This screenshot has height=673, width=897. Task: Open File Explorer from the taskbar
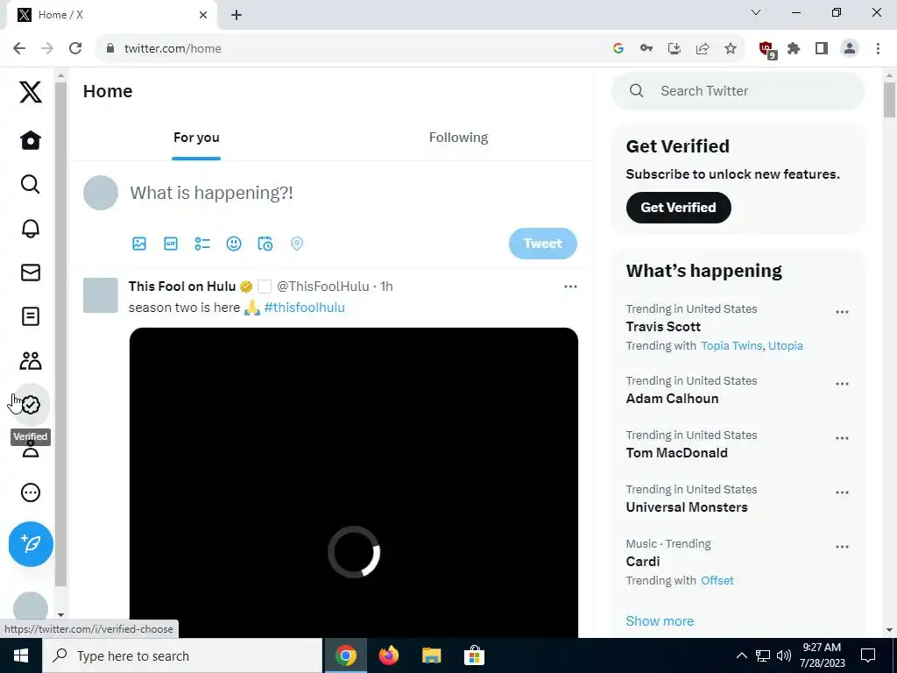click(x=431, y=655)
